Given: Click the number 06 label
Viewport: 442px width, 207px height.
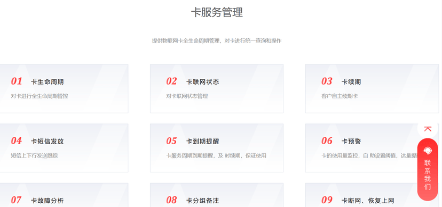Looking at the screenshot, I should (x=327, y=140).
